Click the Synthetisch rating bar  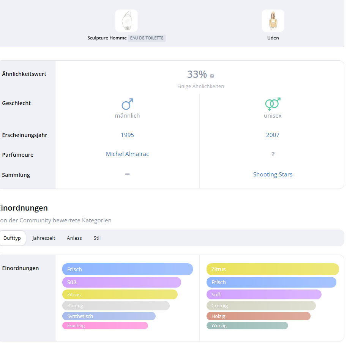tap(109, 316)
